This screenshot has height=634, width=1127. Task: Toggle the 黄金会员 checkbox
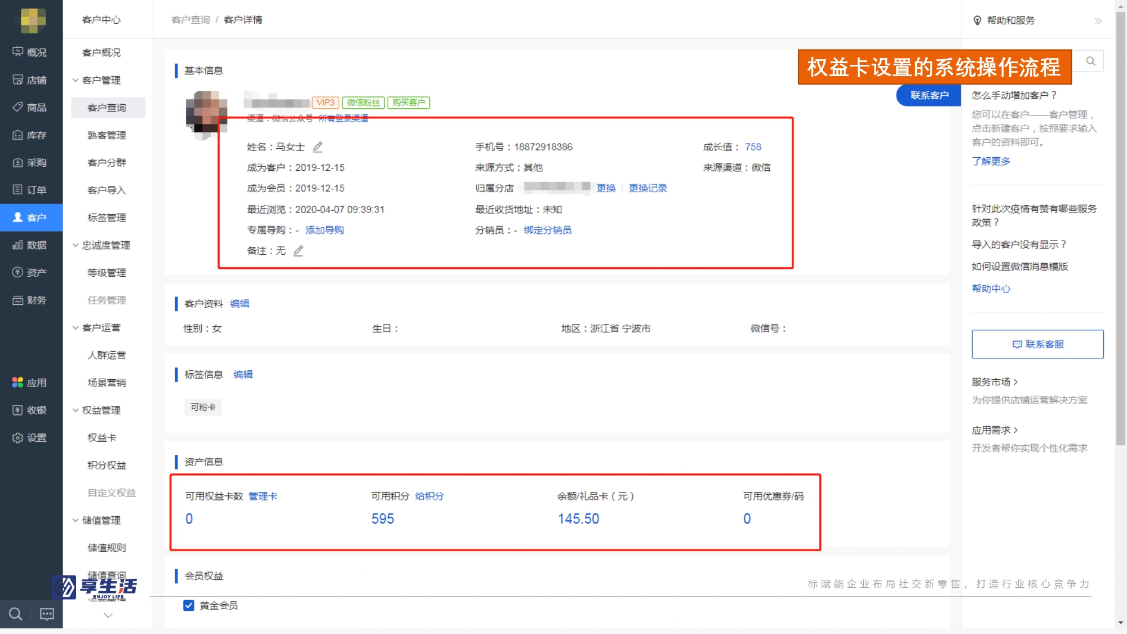pyautogui.click(x=189, y=605)
